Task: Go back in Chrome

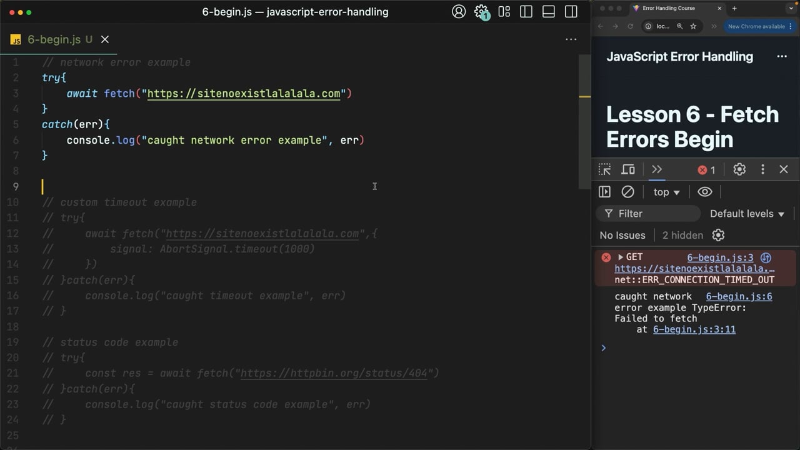Action: pos(601,26)
